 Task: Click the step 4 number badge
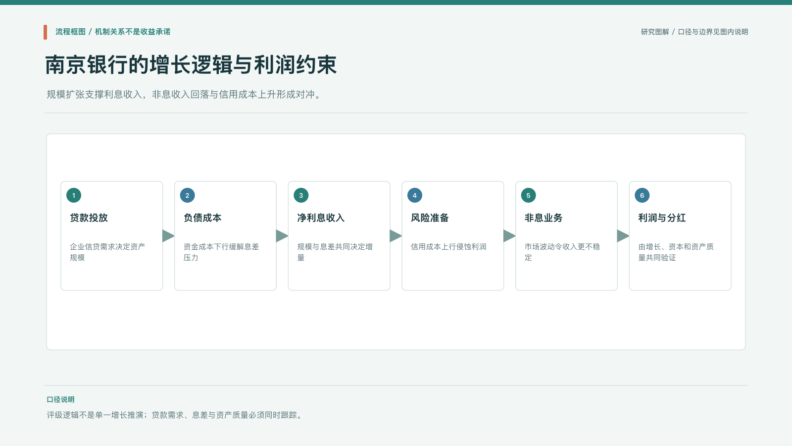pyautogui.click(x=415, y=195)
